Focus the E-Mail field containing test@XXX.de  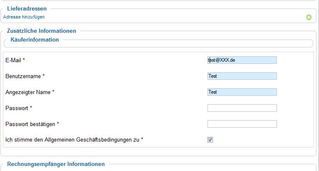pyautogui.click(x=242, y=60)
